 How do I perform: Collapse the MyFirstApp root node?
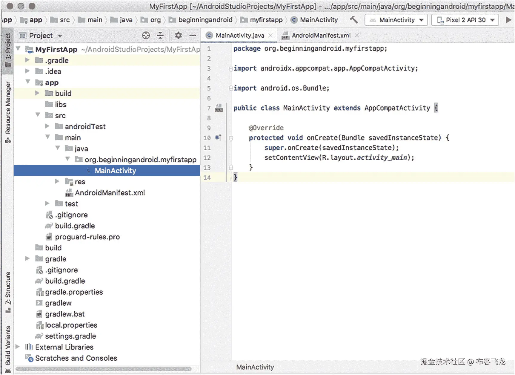click(x=18, y=49)
